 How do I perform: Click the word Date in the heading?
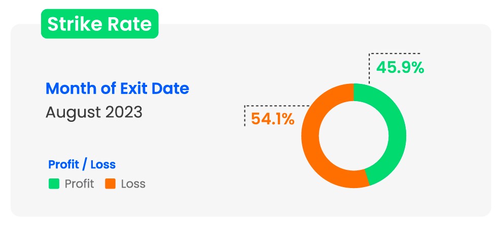coord(172,88)
